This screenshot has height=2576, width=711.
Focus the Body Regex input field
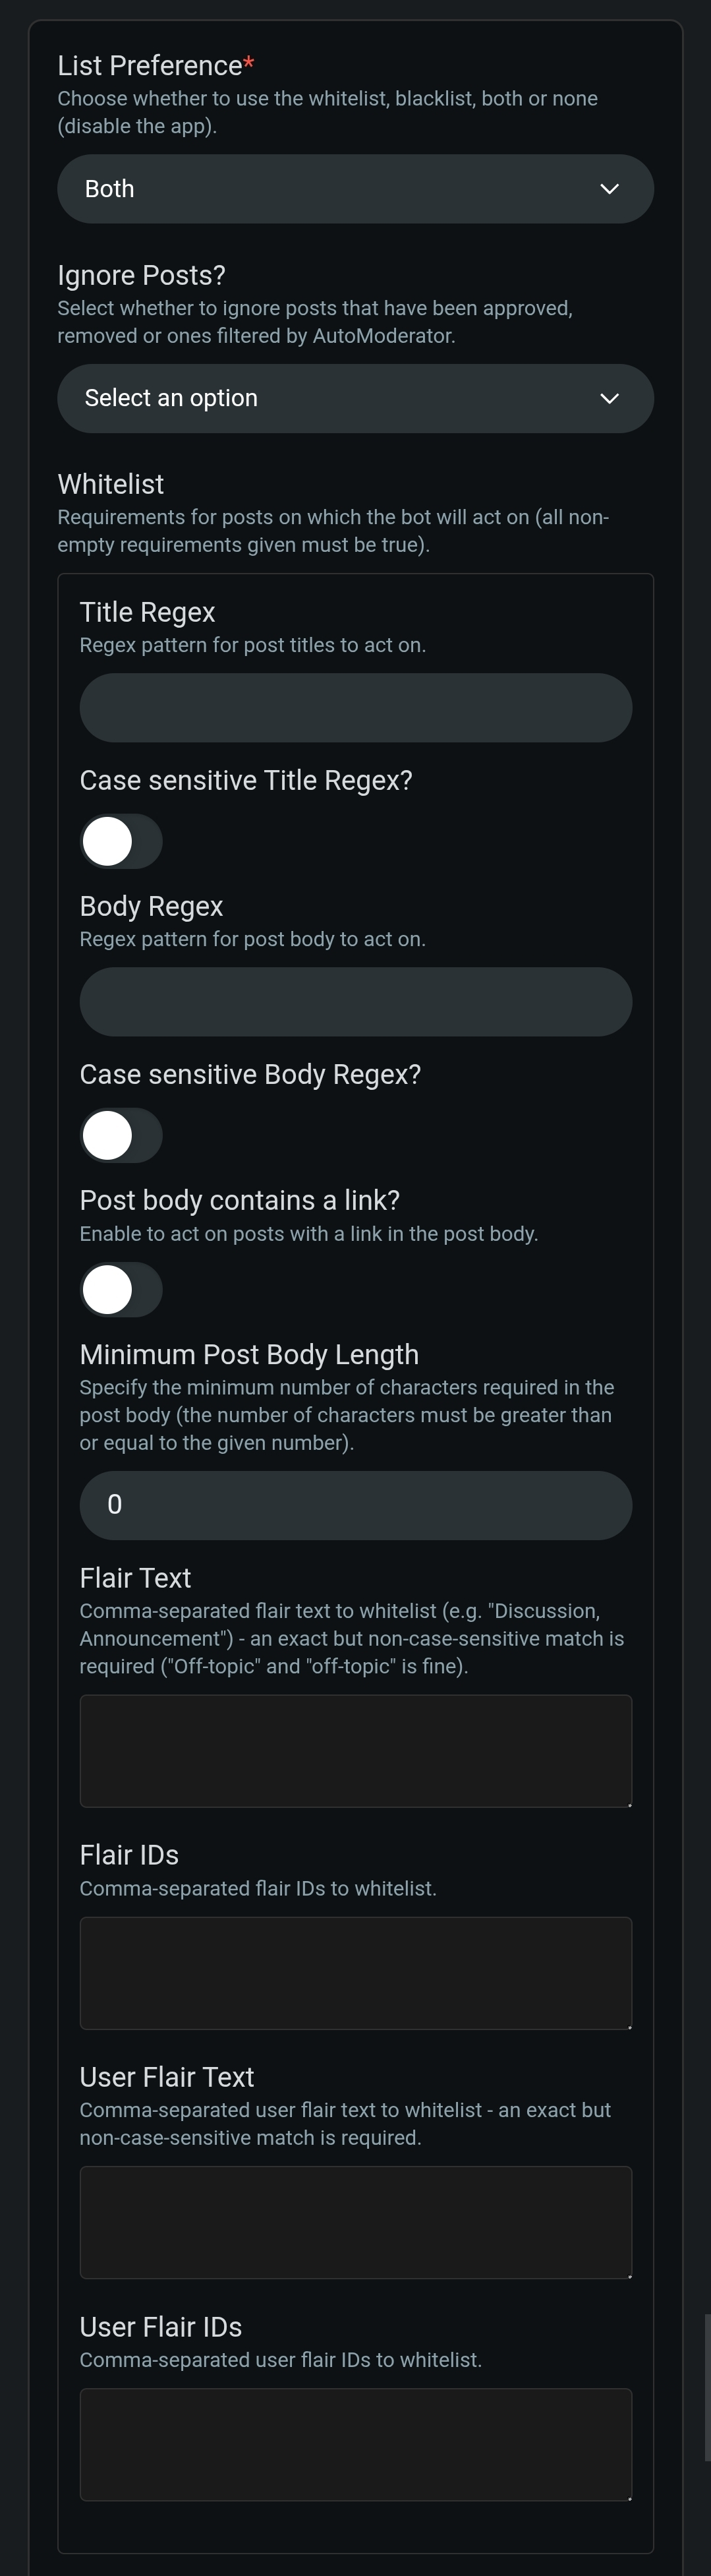pos(355,1002)
